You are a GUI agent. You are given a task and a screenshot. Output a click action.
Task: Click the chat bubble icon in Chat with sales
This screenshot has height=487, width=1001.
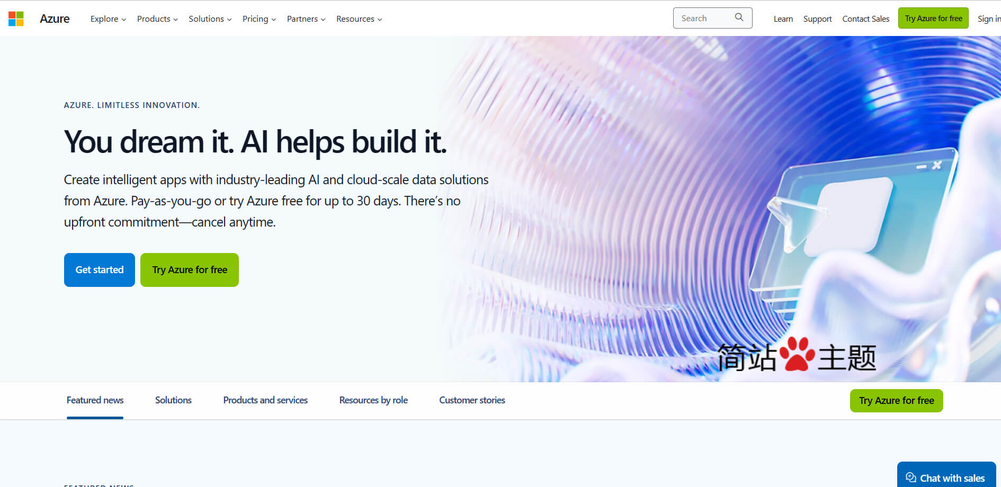[910, 477]
